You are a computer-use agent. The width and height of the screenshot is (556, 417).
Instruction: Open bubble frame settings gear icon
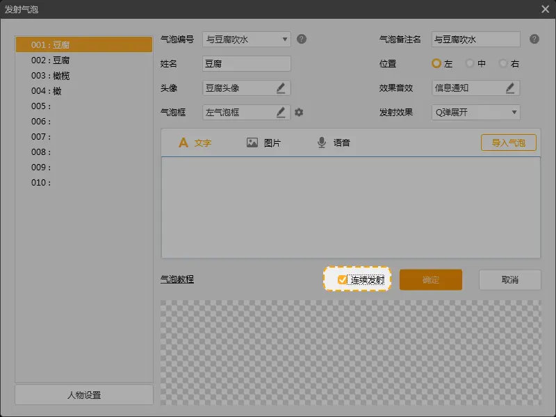pyautogui.click(x=299, y=112)
